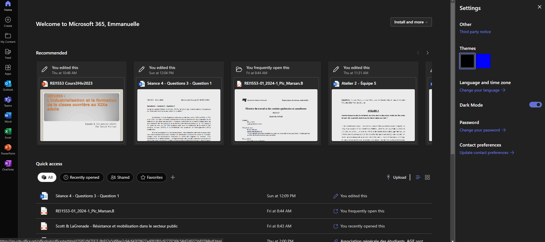Viewport: 545px width, 242px height.
Task: Open Scott & LaGrenade file row
Action: (234, 226)
